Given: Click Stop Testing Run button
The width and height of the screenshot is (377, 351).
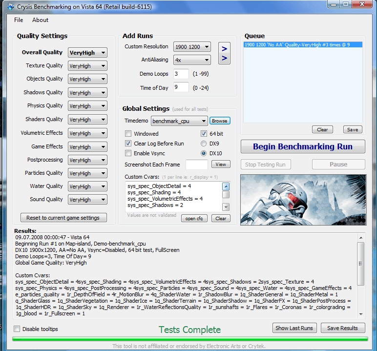Looking at the screenshot, I should pos(266,165).
